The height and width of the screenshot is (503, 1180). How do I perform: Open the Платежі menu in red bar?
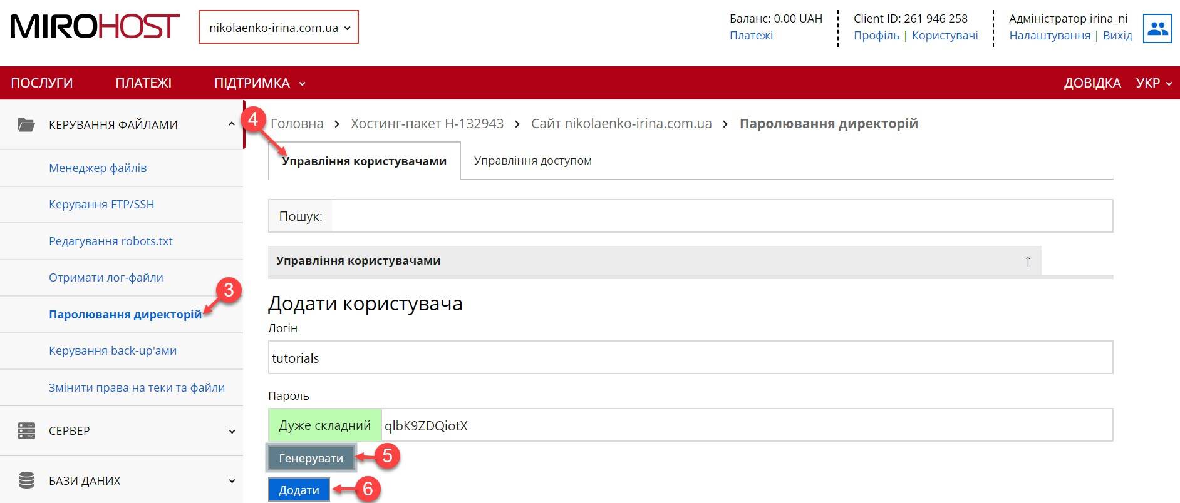143,83
